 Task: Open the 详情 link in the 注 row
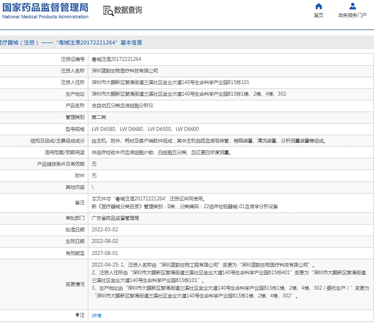click(97, 316)
